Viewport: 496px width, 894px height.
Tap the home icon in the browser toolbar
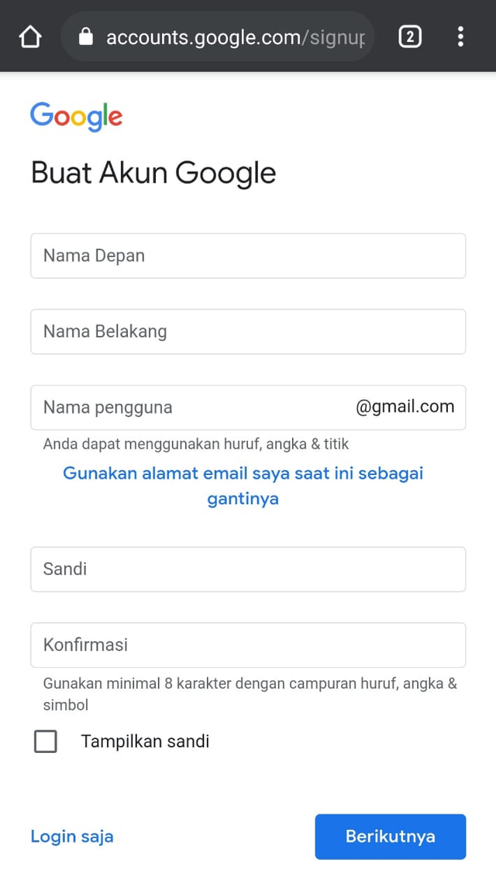click(29, 36)
